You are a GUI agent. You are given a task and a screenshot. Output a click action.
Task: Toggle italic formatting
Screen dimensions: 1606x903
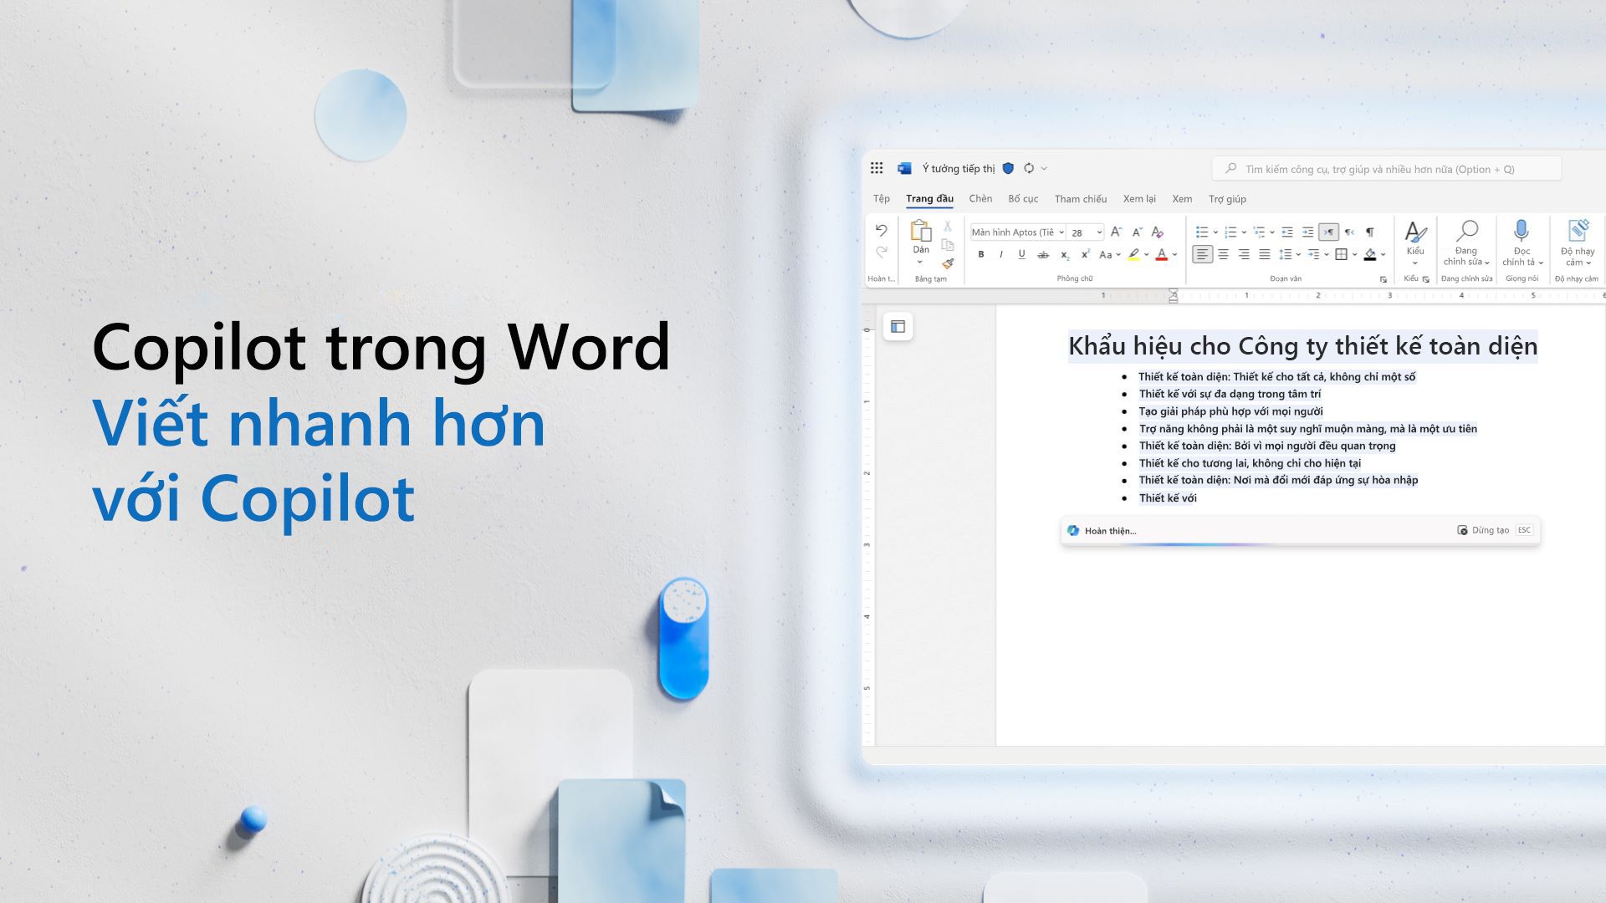pos(1001,254)
